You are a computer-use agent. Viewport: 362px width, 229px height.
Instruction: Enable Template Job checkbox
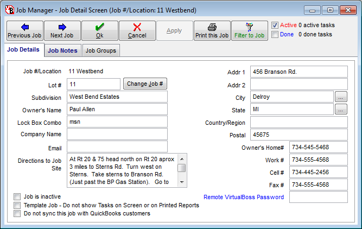click(17, 205)
